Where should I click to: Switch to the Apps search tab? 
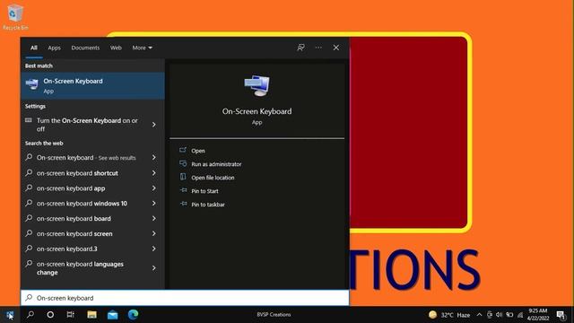[x=54, y=48]
